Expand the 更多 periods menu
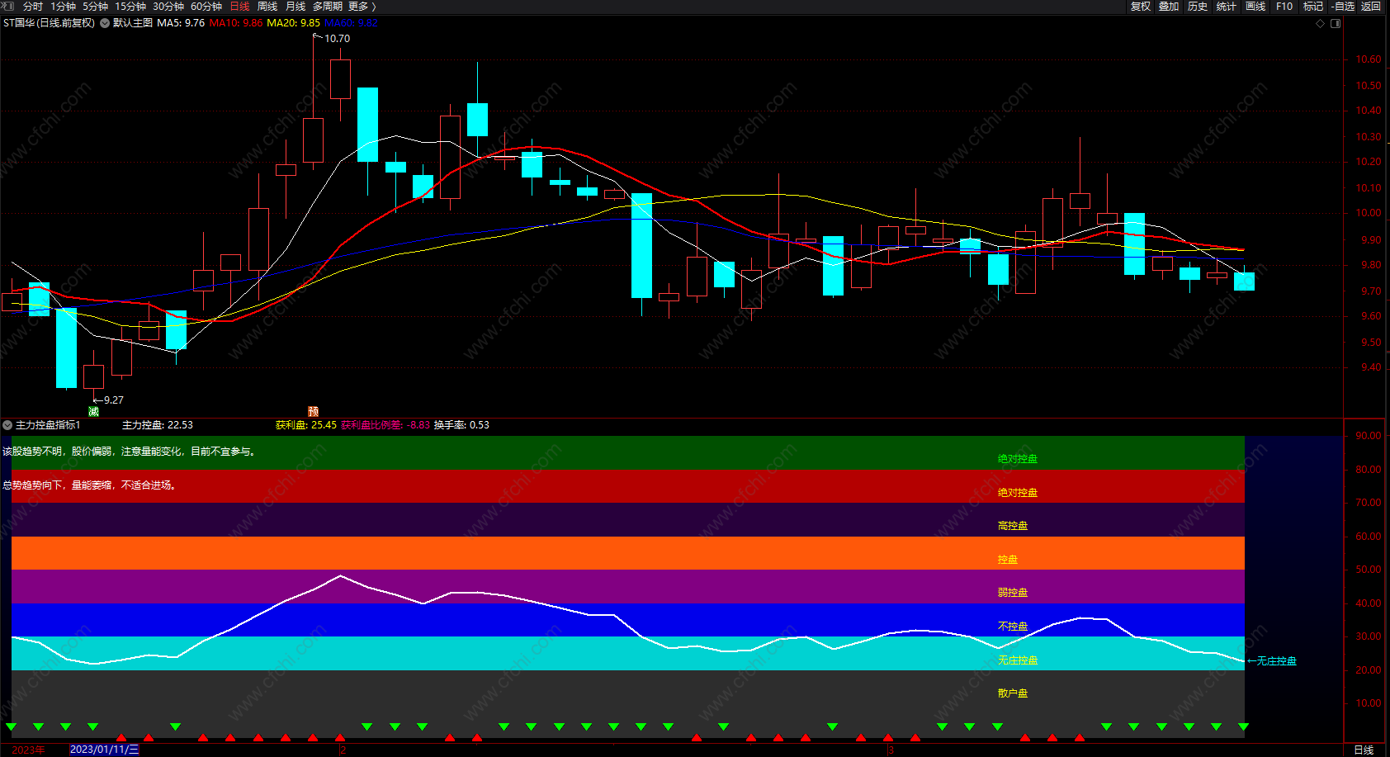The height and width of the screenshot is (757, 1390). (x=362, y=7)
